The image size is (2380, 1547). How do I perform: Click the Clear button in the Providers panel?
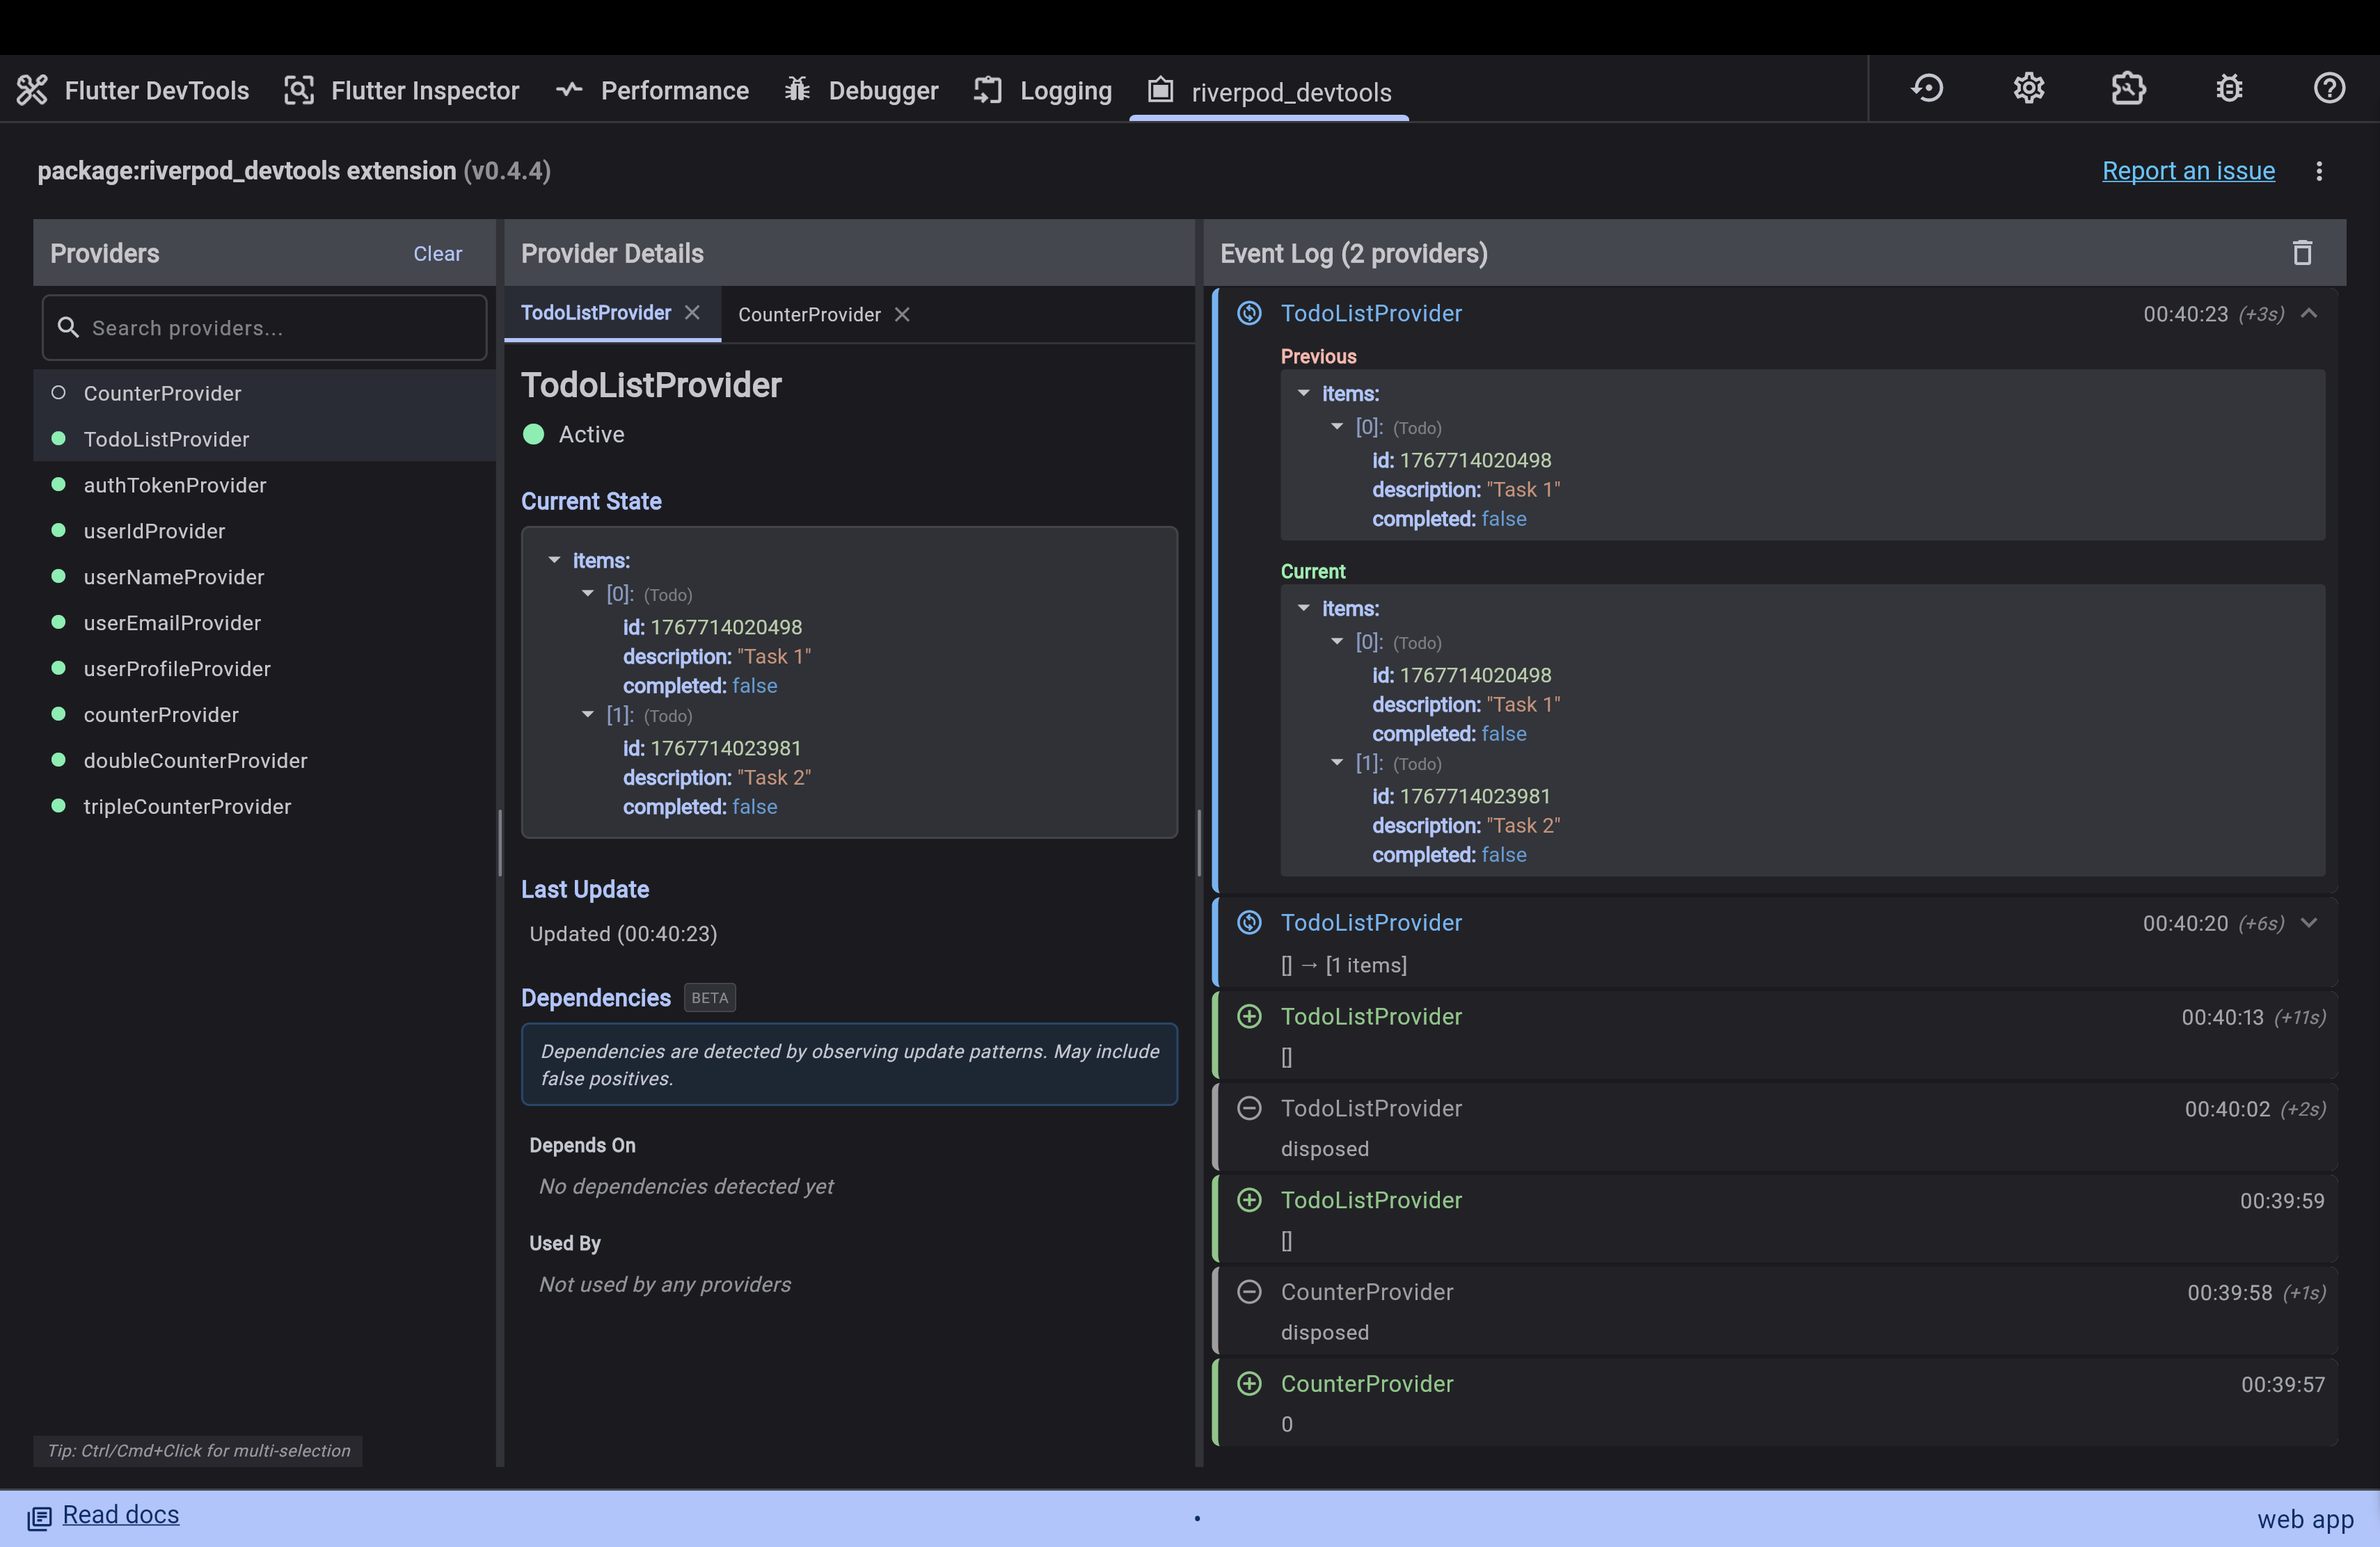(438, 253)
